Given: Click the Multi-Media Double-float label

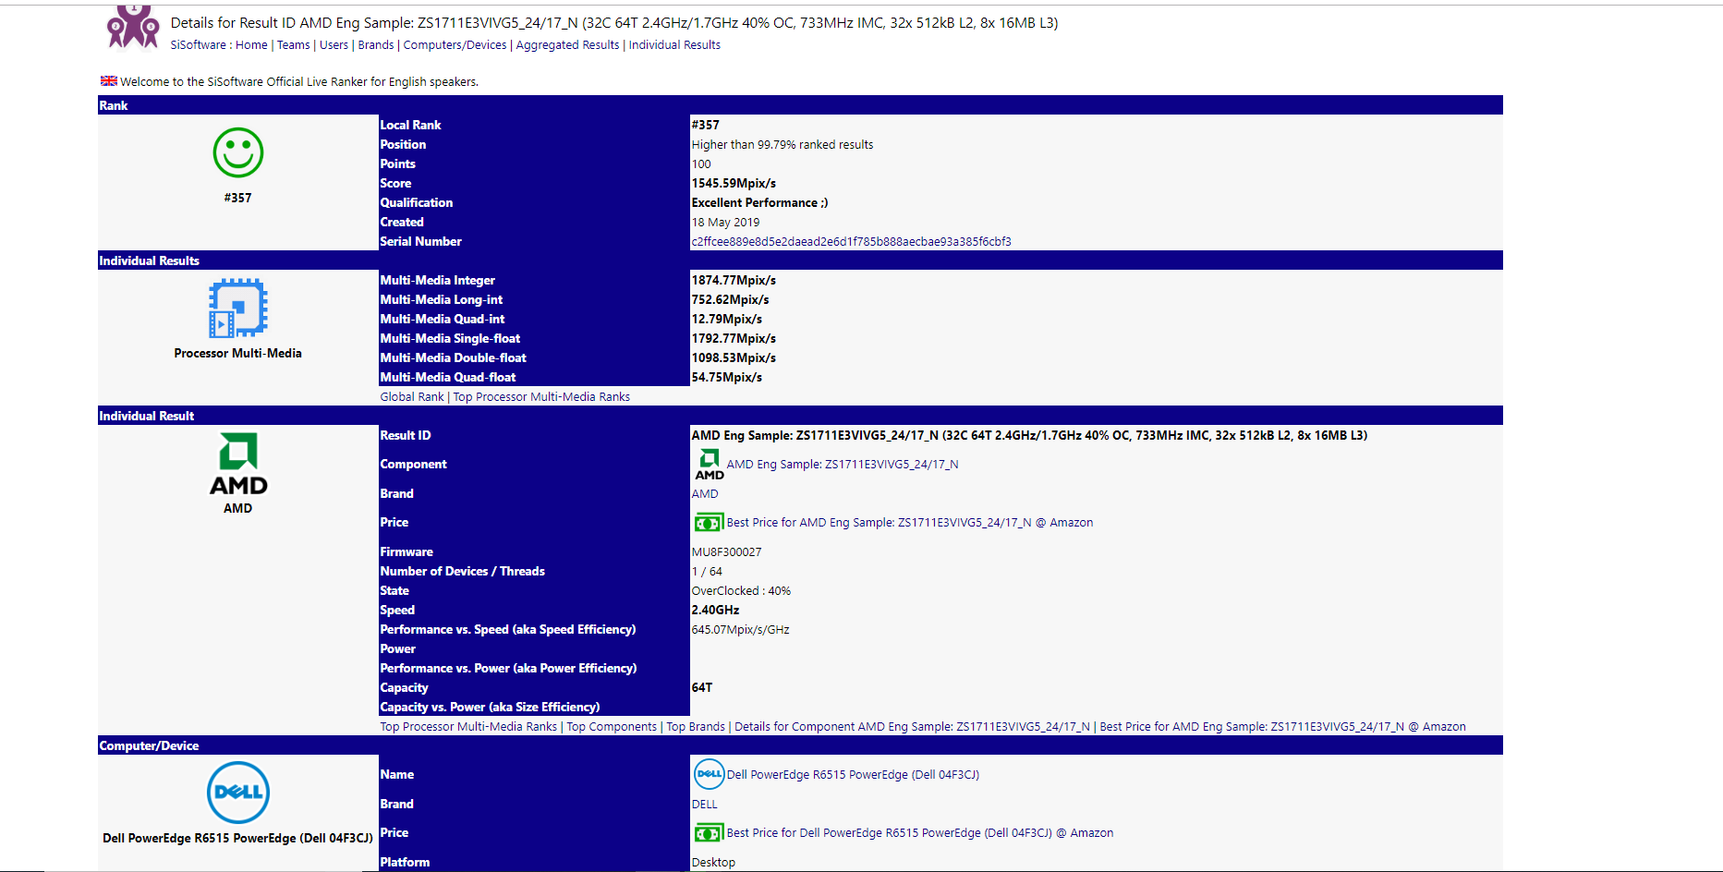Looking at the screenshot, I should pyautogui.click(x=453, y=358).
